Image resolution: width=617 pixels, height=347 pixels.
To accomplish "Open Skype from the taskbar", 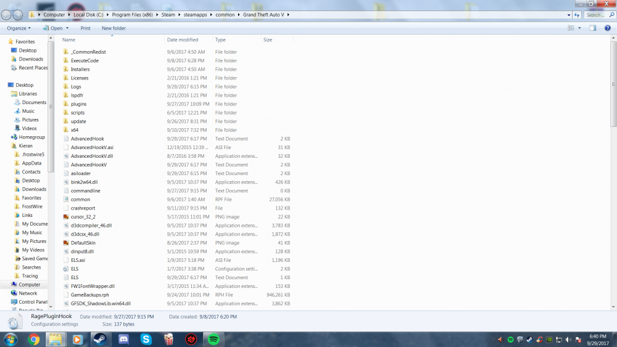I will click(146, 339).
